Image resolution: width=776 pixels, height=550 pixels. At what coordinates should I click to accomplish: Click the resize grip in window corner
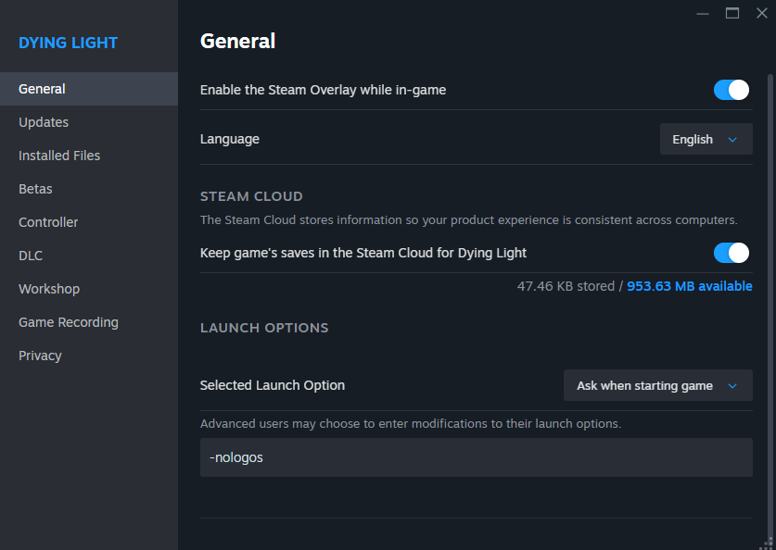tap(769, 543)
